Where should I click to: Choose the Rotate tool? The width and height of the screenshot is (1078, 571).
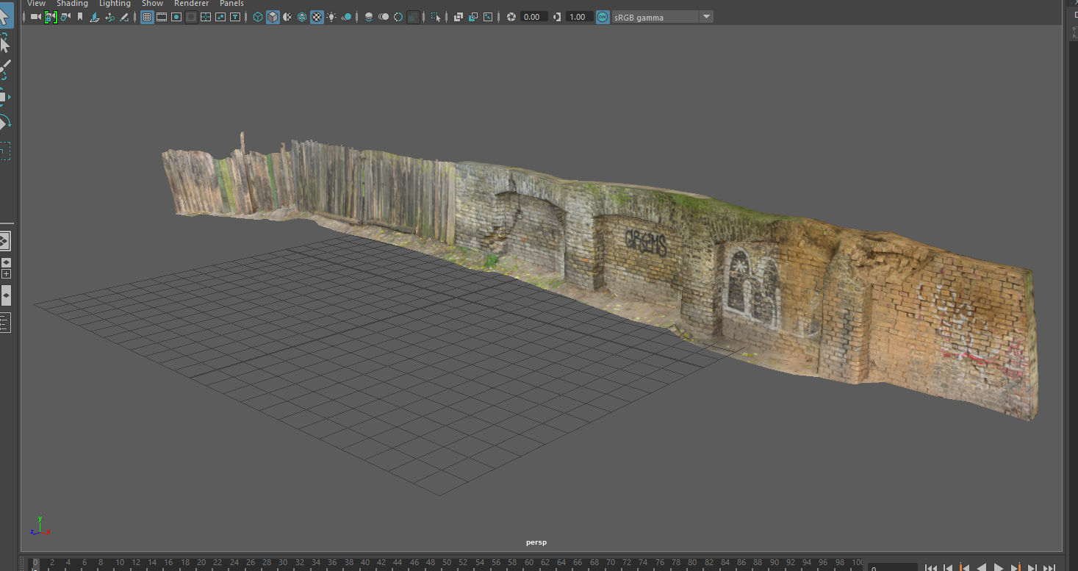pyautogui.click(x=4, y=122)
